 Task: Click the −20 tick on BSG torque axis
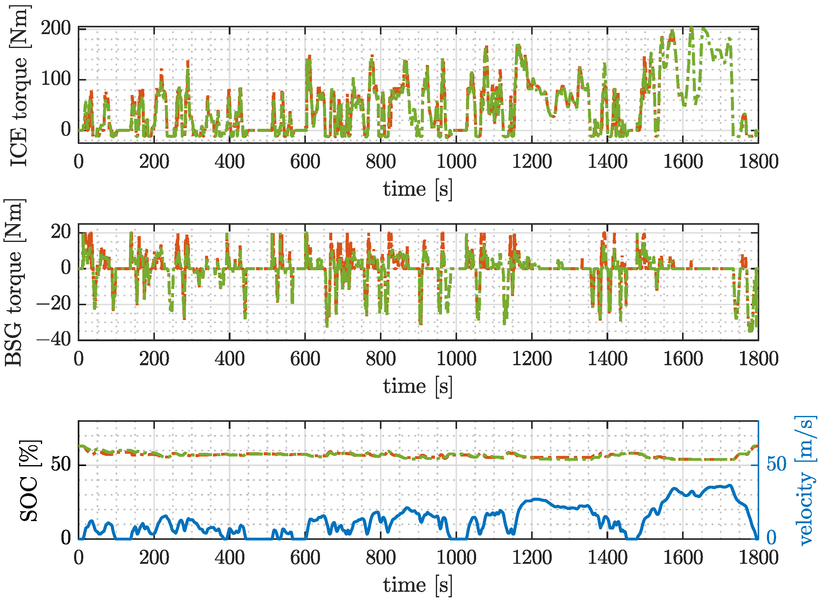[53, 303]
